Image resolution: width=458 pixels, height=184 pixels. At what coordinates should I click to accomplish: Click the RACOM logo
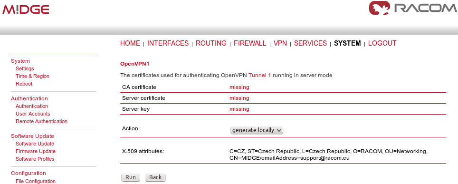click(x=413, y=8)
